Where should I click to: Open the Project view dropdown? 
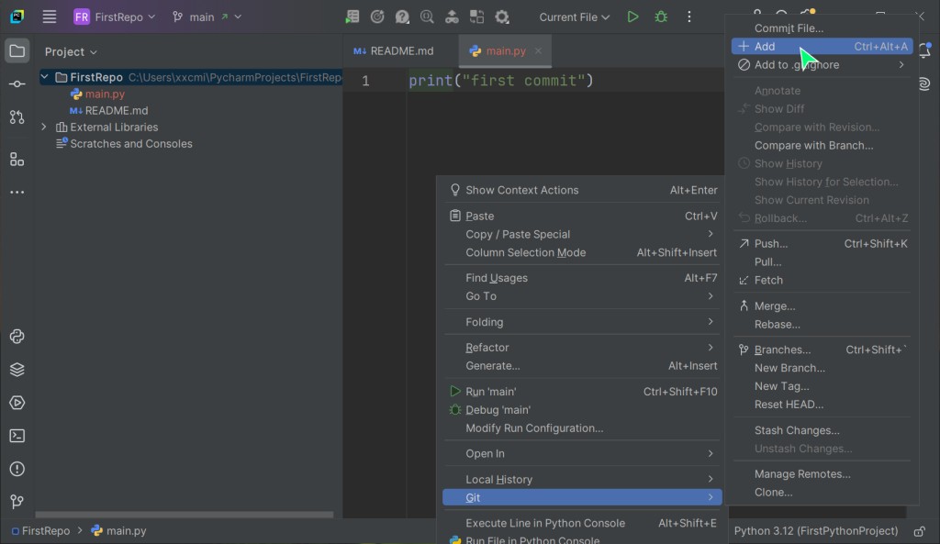coord(71,52)
